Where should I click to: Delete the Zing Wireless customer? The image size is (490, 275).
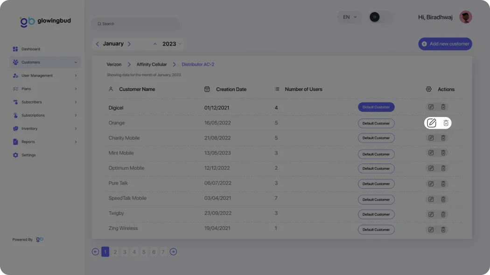(443, 230)
